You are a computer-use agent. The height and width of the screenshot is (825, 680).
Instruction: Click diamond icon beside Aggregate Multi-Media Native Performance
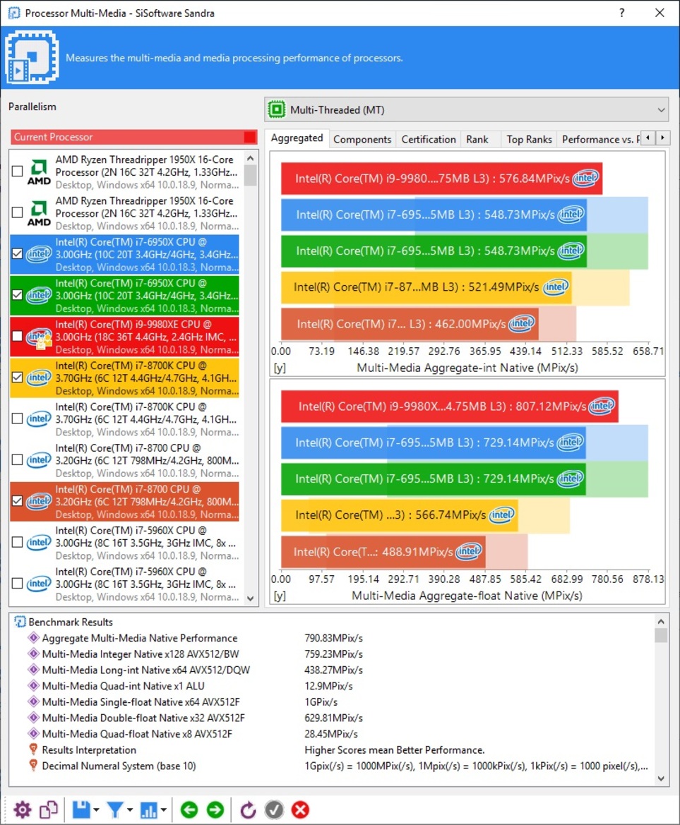(x=34, y=638)
